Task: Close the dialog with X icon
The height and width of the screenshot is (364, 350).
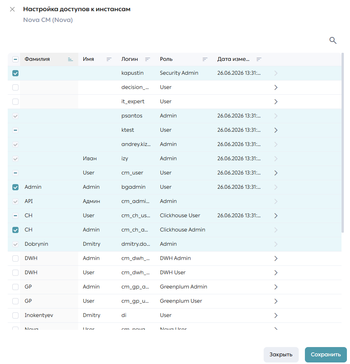Action: tap(12, 9)
